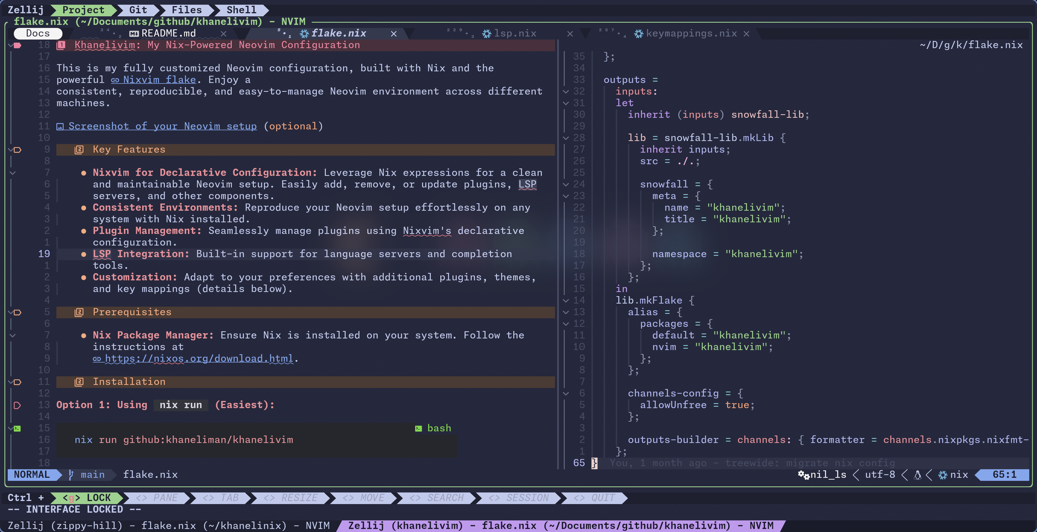The height and width of the screenshot is (532, 1037).
Task: Click the Linux penguin icon in statusline
Action: (917, 475)
